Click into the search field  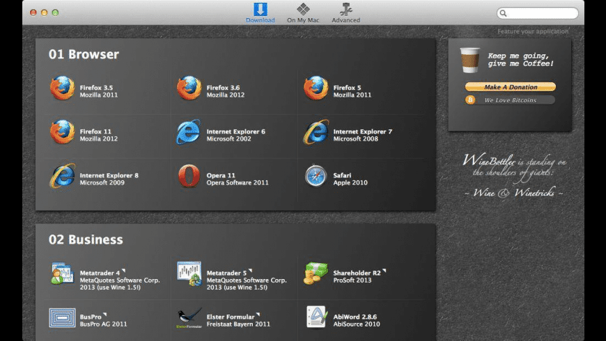click(537, 13)
